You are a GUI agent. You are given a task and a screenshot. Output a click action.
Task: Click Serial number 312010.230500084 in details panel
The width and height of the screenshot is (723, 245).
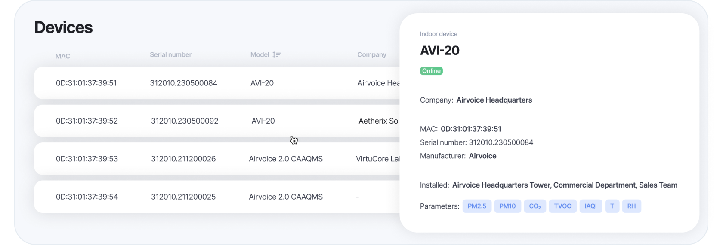point(501,142)
